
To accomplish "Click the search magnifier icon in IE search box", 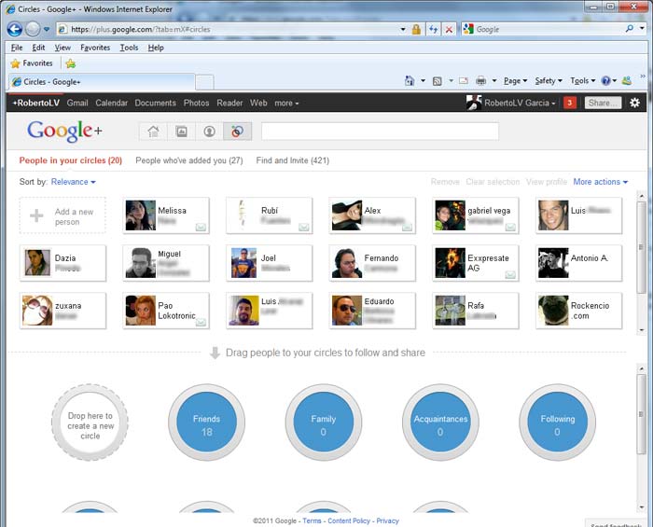I will pyautogui.click(x=630, y=29).
